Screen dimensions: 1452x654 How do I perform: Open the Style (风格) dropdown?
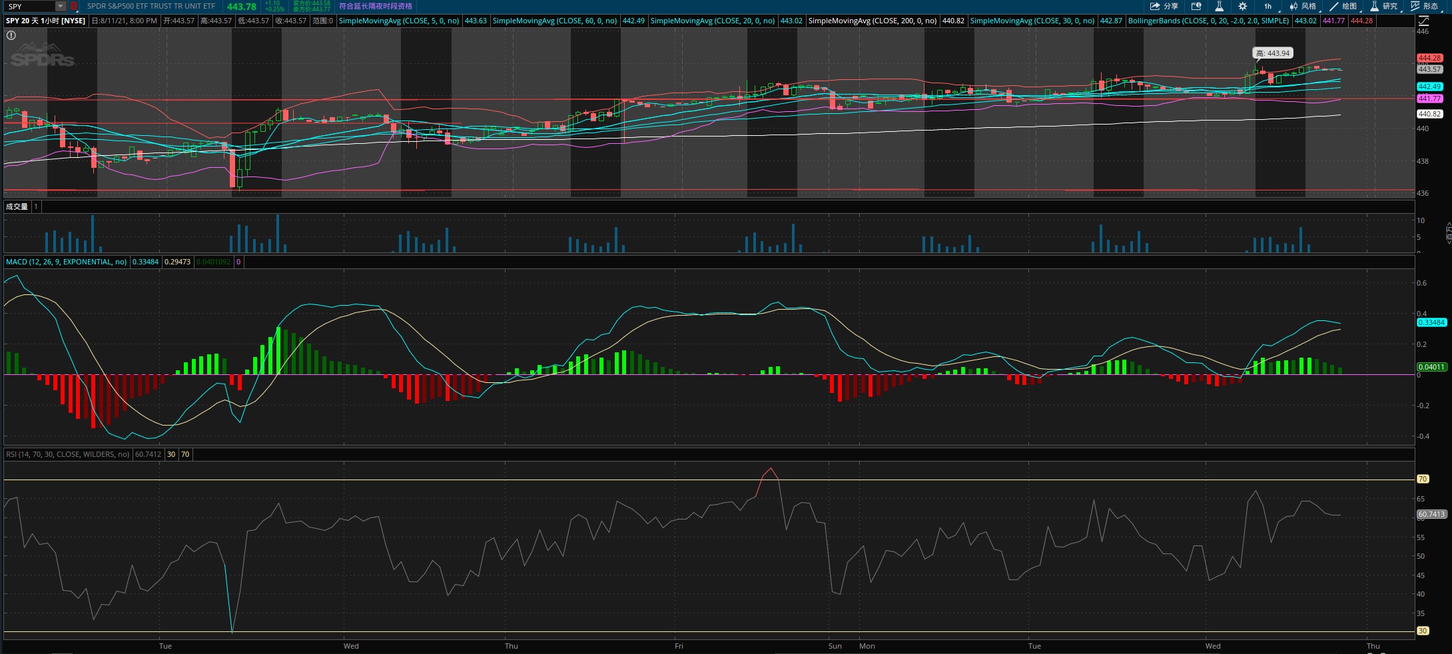click(1303, 6)
